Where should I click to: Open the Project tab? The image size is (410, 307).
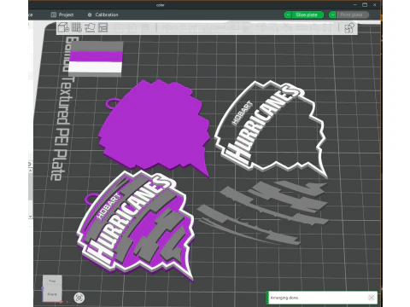coord(62,14)
